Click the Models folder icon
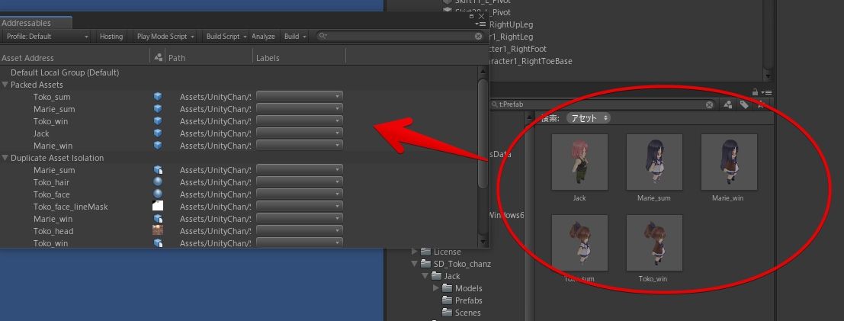844x321 pixels. coord(448,288)
